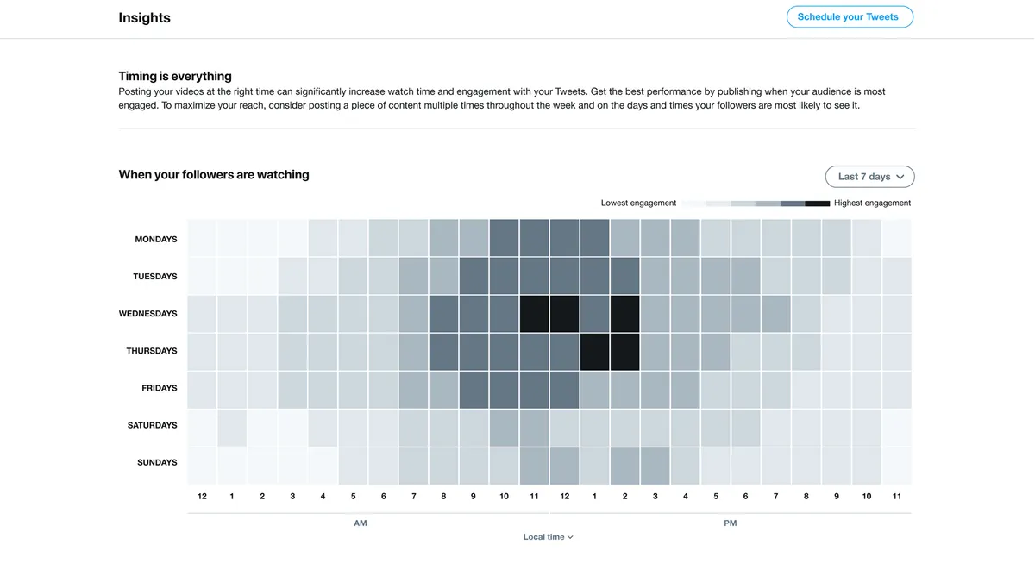Select the Wednesdays 2 PM heatmap cell
This screenshot has width=1035, height=582.
(x=624, y=314)
